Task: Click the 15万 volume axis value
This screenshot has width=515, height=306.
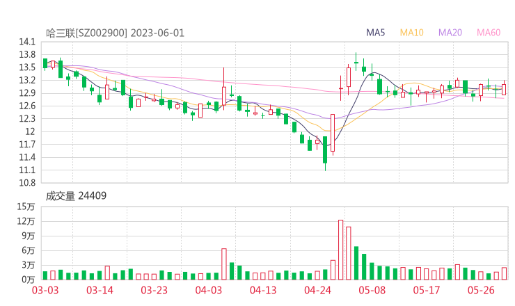Action: tap(26, 207)
